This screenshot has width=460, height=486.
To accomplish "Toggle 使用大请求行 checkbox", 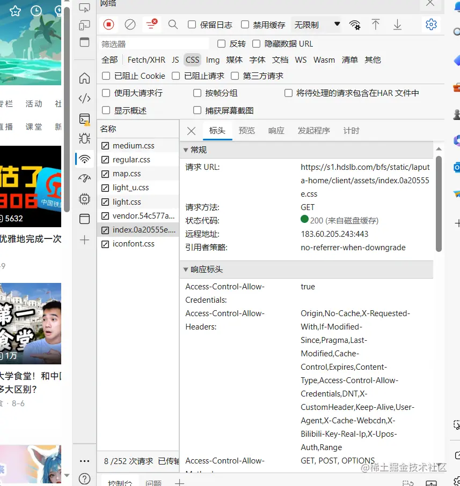I will pos(106,93).
